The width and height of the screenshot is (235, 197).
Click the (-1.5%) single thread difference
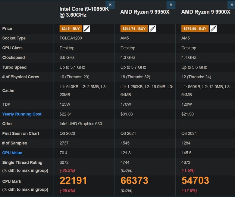point(188,170)
